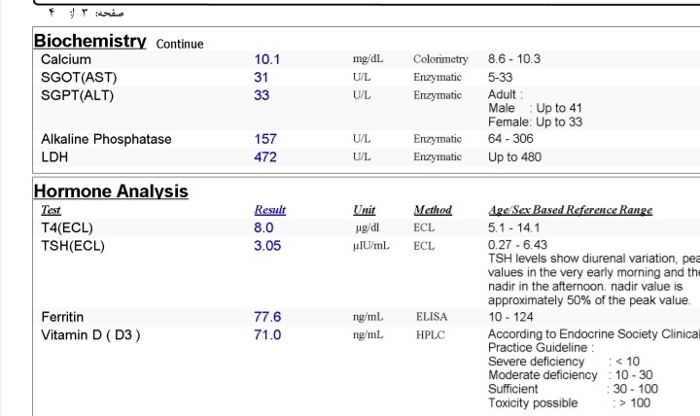Select the TSH(ECL) result value 3.05
The width and height of the screenshot is (700, 416).
click(267, 246)
